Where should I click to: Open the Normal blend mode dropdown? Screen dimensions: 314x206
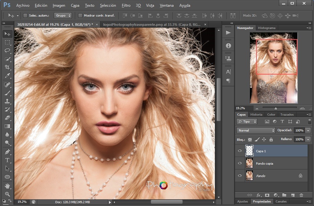point(256,131)
